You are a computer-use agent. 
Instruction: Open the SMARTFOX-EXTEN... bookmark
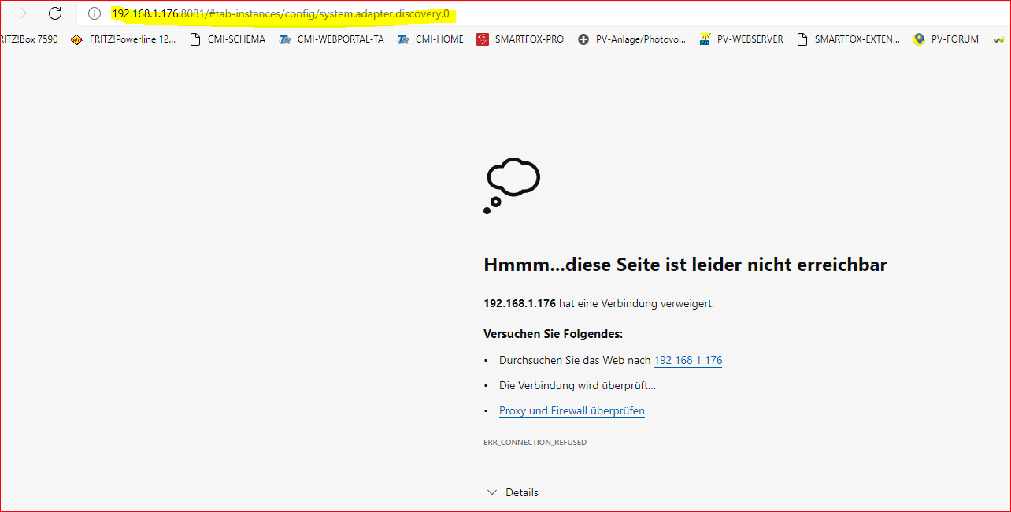click(x=849, y=39)
